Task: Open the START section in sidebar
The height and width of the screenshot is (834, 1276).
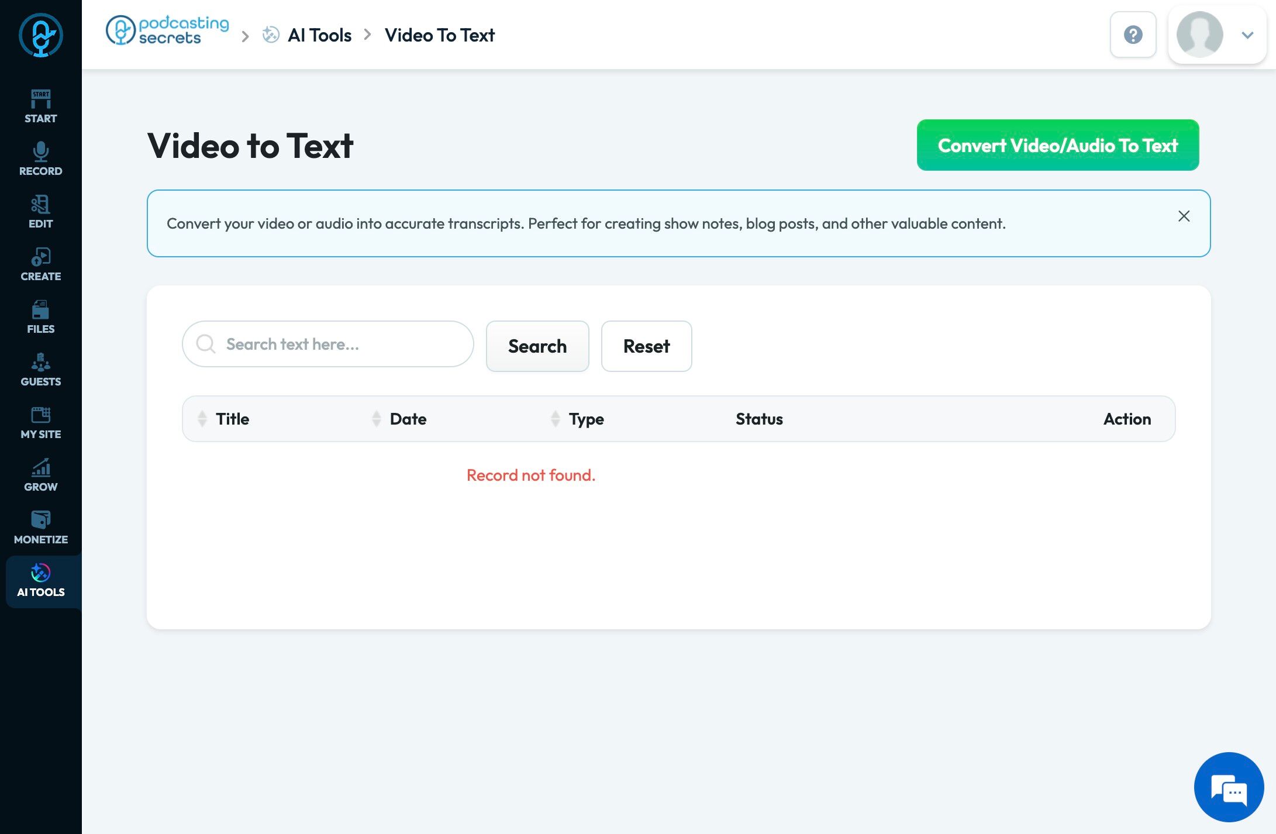Action: (40, 106)
